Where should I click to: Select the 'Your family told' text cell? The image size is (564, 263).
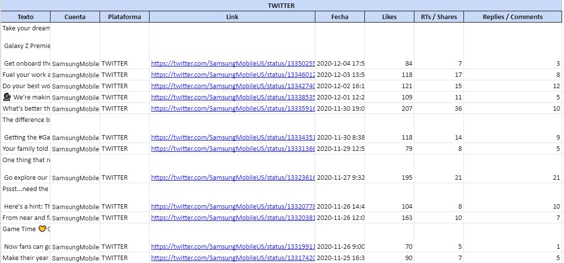pos(26,149)
